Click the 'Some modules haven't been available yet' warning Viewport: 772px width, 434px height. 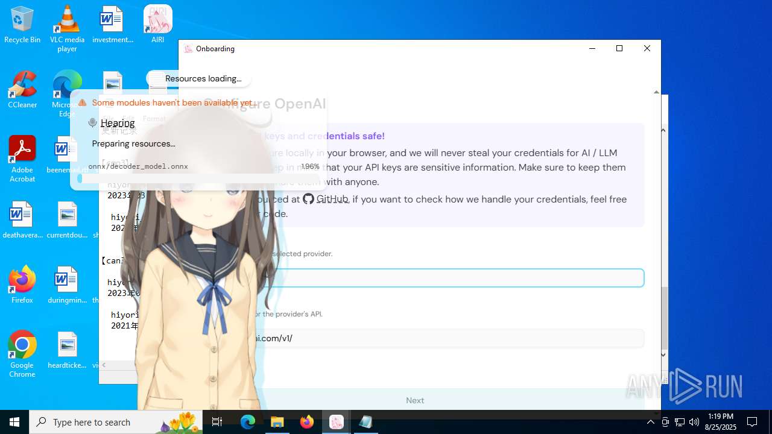[174, 102]
